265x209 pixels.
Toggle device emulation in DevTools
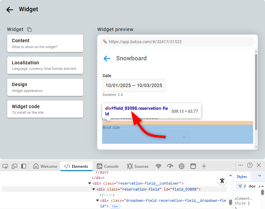click(15, 166)
